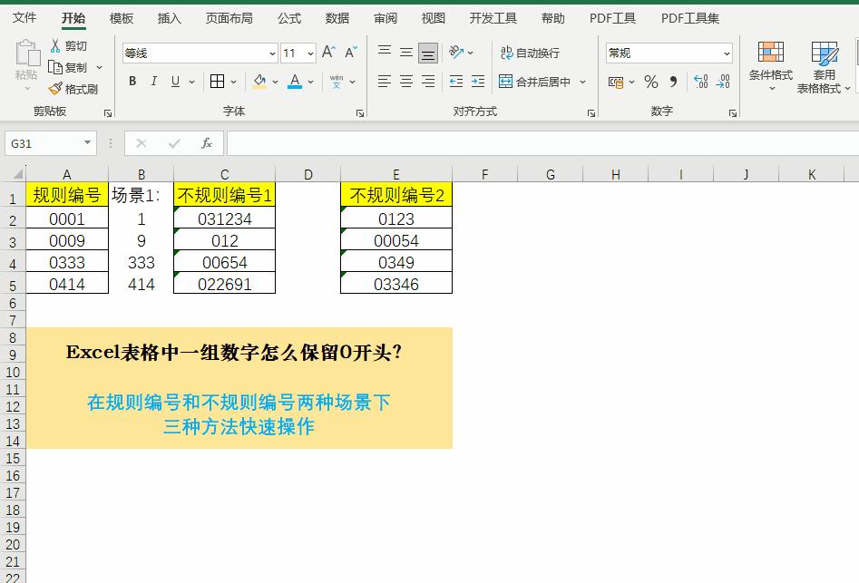Select the fill color bucket icon
This screenshot has width=859, height=583.
point(259,81)
